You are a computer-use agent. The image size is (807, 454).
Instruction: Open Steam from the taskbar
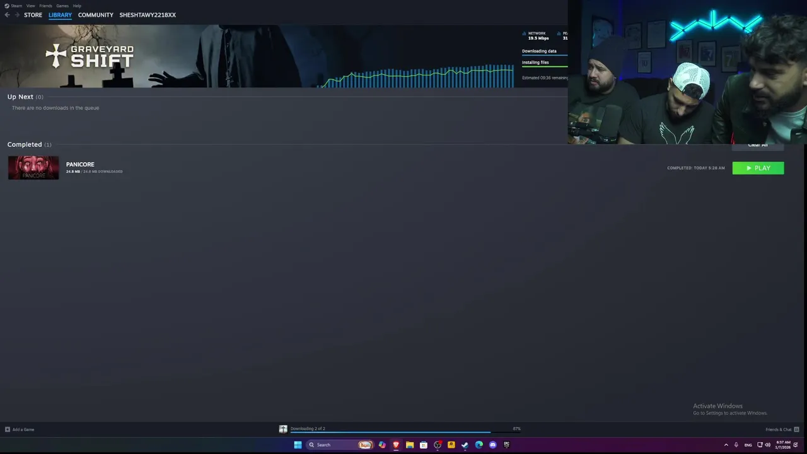click(465, 445)
